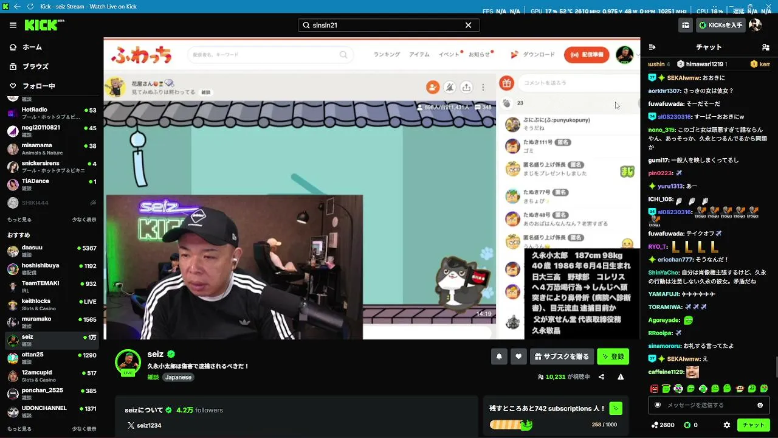The width and height of the screenshot is (778, 438).
Task: Expand followed channels with もっと見る
Action: 19,220
